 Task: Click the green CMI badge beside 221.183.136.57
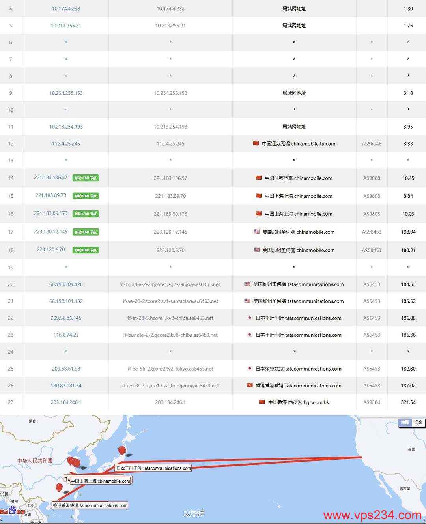click(x=86, y=178)
